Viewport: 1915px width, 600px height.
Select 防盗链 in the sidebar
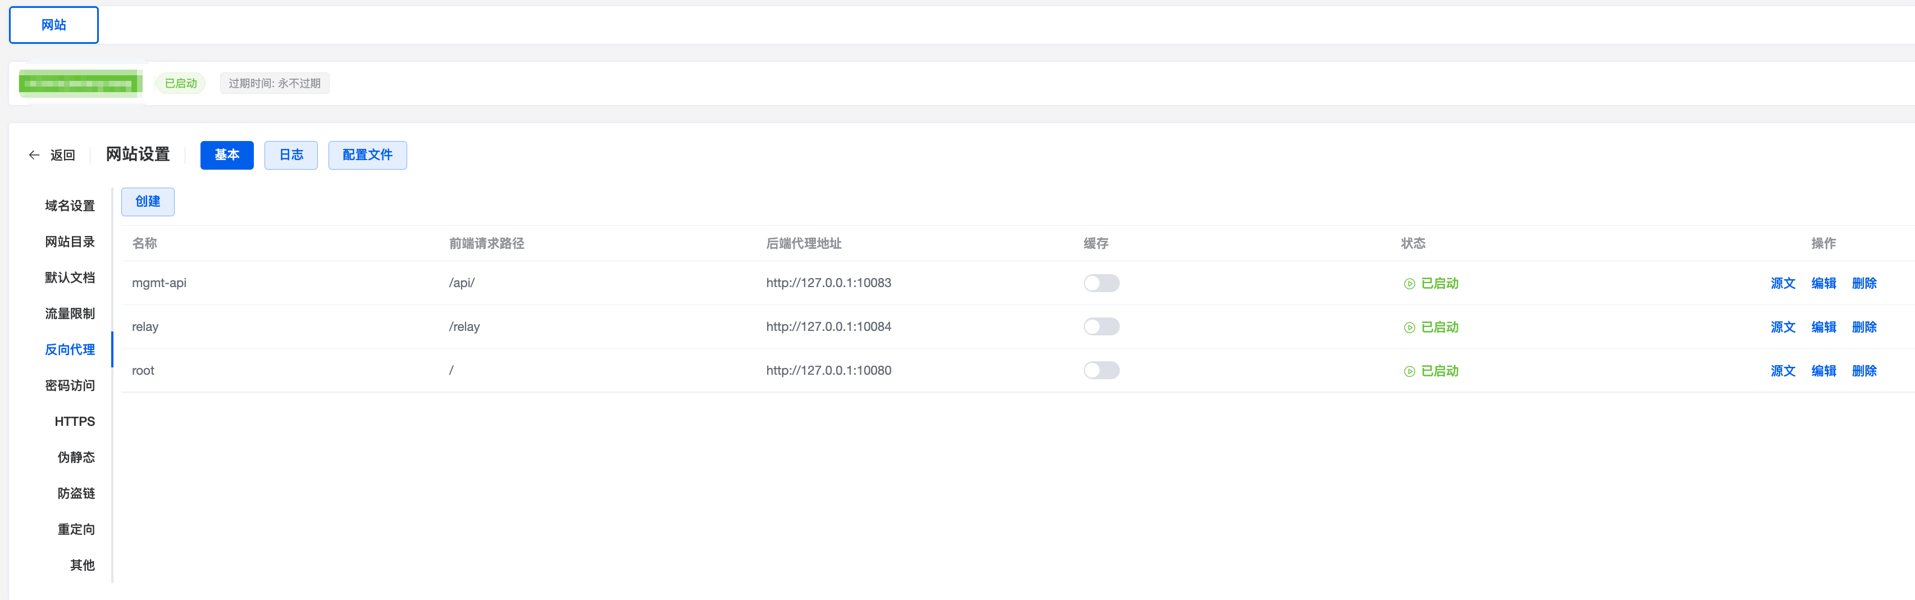pos(76,493)
